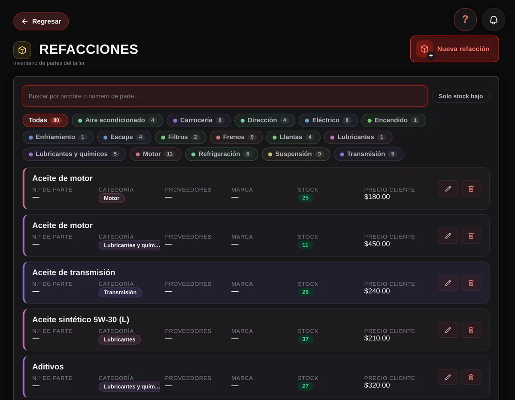Click the Aceite de transmisión title
Viewport: 515px width, 400px height.
[x=74, y=272]
